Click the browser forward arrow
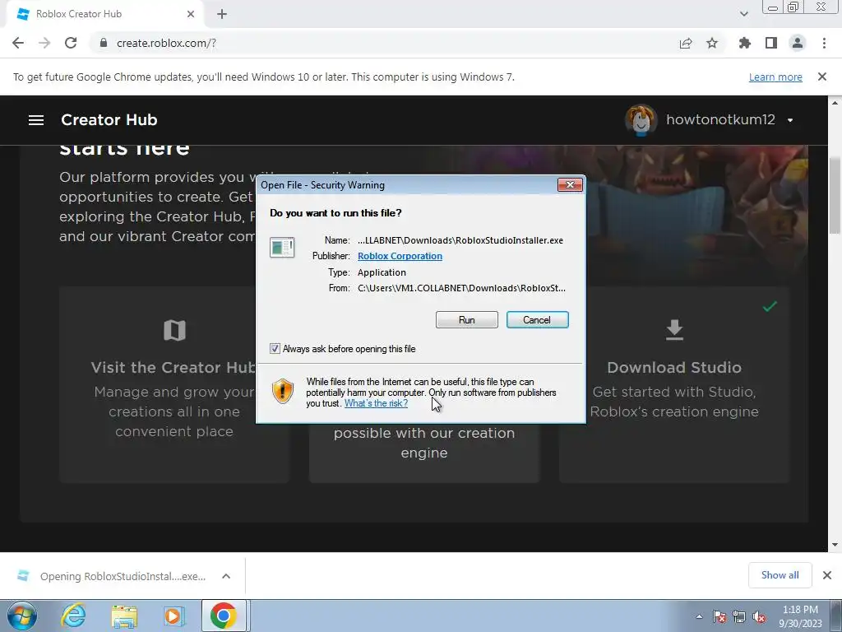The width and height of the screenshot is (842, 632). [44, 43]
